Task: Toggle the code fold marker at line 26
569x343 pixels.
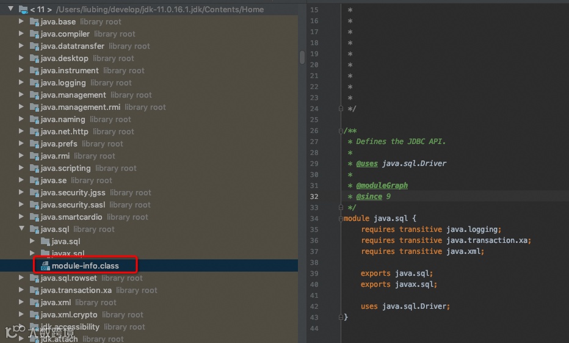Action: pos(341,131)
